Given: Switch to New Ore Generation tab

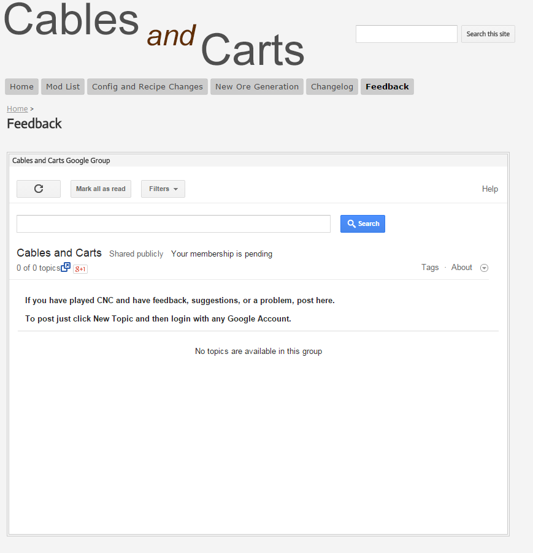Looking at the screenshot, I should 257,86.
